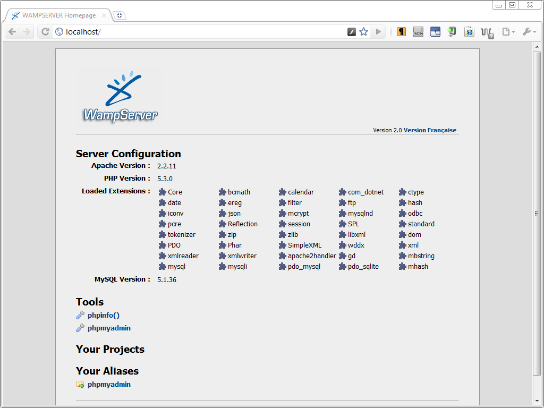This screenshot has height=408, width=544.
Task: Click the extension name apache2handler
Action: pos(312,256)
